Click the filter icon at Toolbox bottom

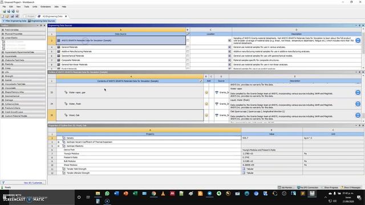coord(3,183)
